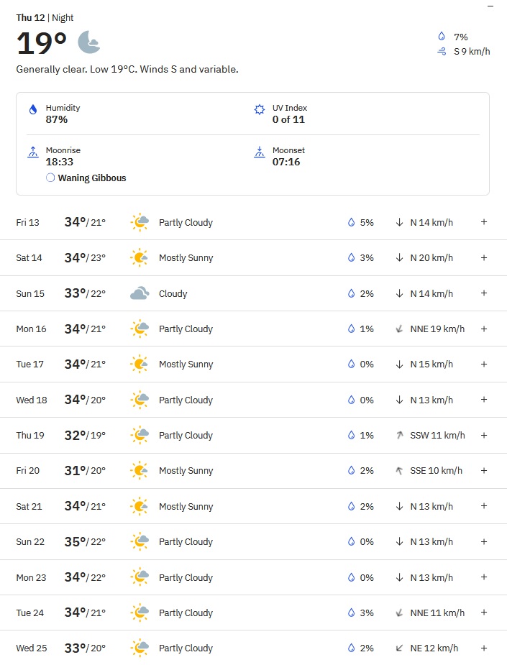Screen dimensions: 507x665
Task: Expand Sat 14 forecast details
Action: [484, 257]
